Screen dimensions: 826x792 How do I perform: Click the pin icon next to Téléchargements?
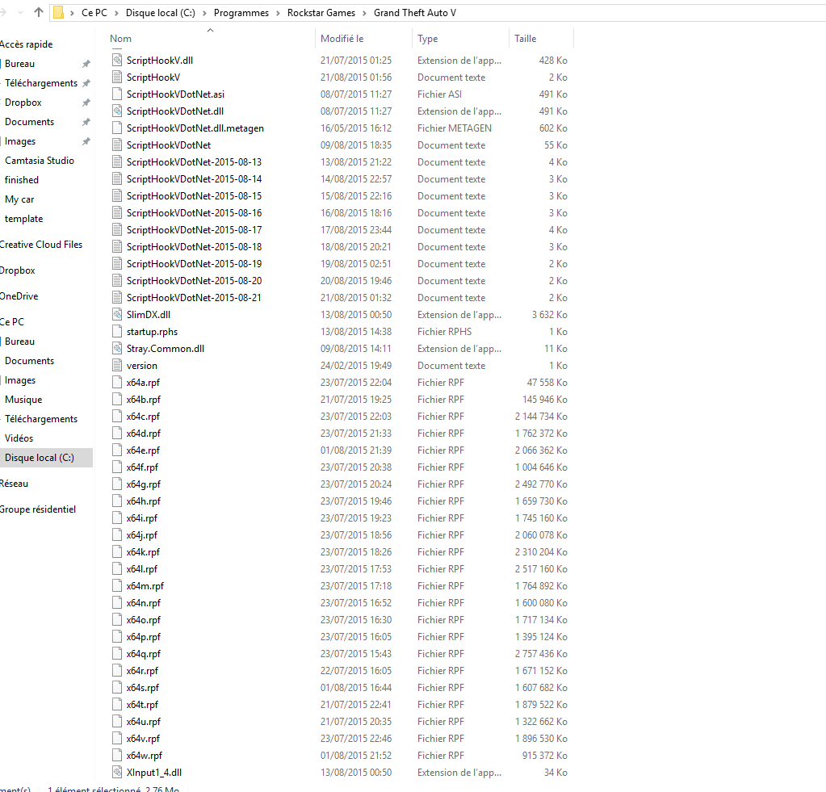click(x=86, y=83)
